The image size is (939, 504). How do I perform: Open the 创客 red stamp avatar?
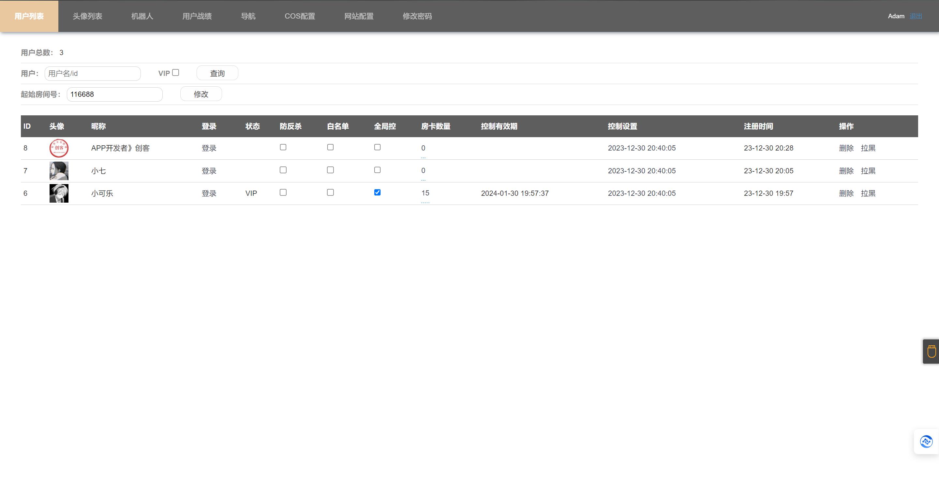tap(59, 148)
